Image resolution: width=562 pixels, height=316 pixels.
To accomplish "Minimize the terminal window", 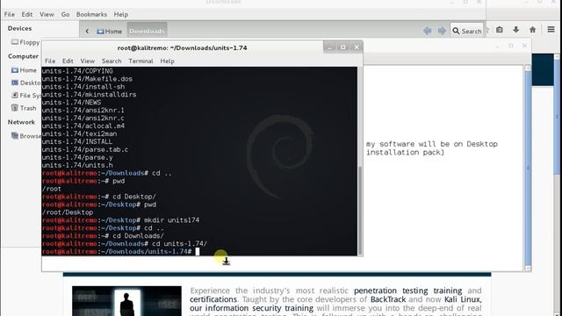I will (329, 47).
